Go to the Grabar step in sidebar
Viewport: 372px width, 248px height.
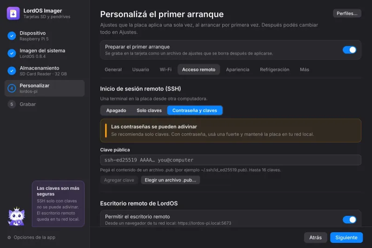click(45, 104)
